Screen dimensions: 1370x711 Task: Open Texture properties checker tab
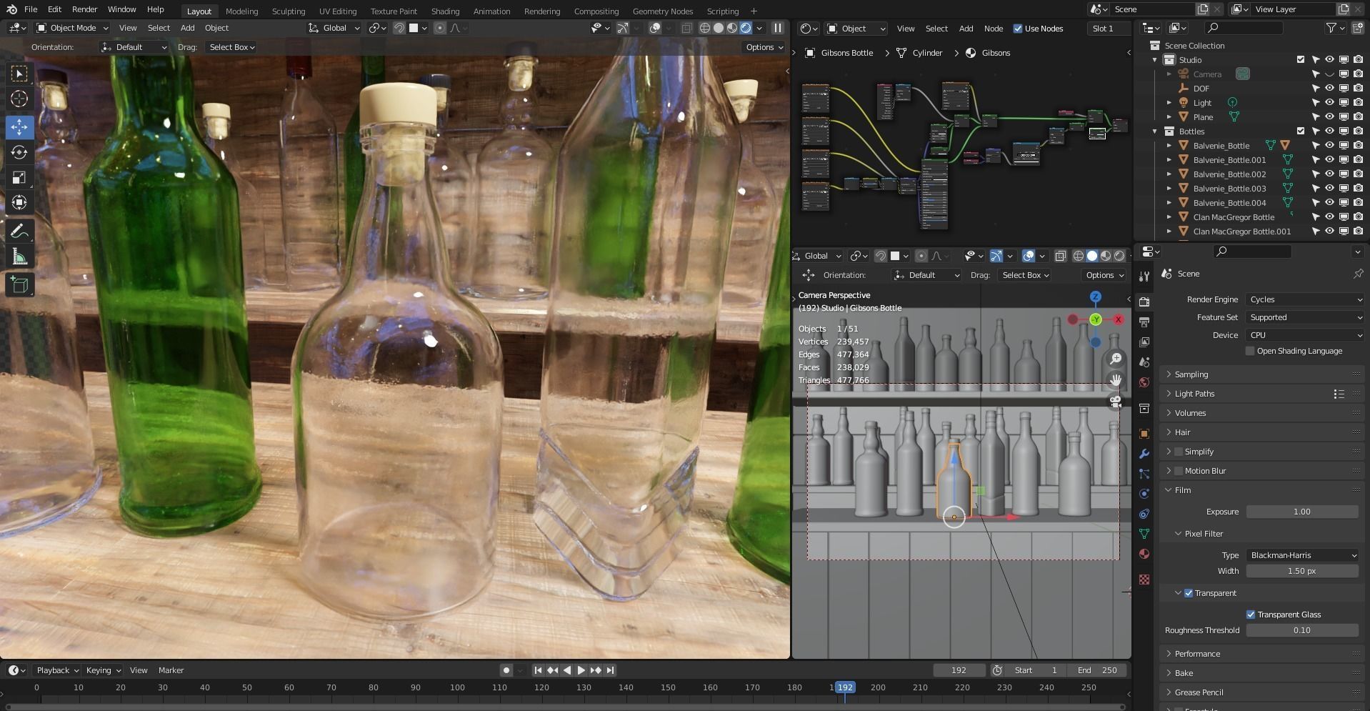click(x=1144, y=580)
